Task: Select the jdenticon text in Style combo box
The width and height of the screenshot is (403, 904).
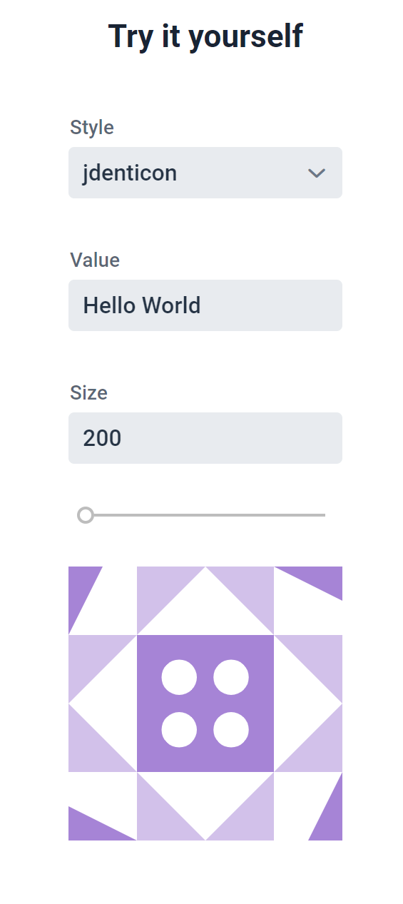Action: click(x=130, y=173)
